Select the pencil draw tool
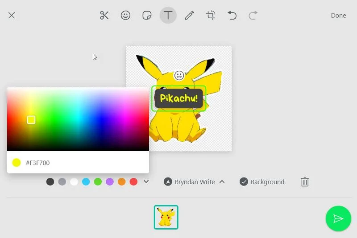The width and height of the screenshot is (357, 238). (x=189, y=16)
